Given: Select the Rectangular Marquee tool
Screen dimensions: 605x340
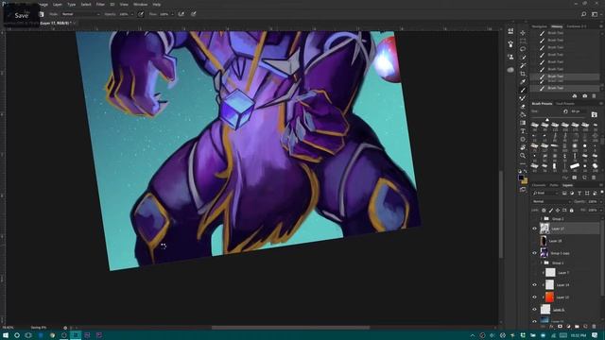Looking at the screenshot, I should [523, 41].
